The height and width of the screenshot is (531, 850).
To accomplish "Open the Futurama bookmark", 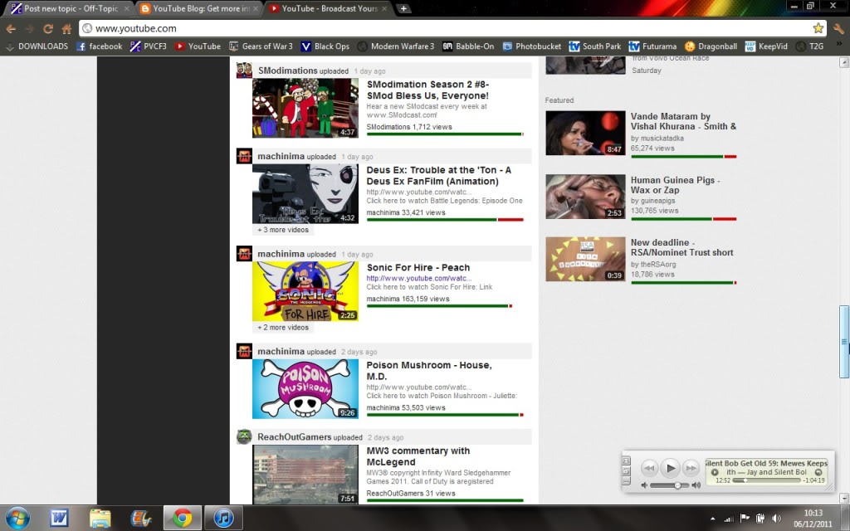I will 652,46.
